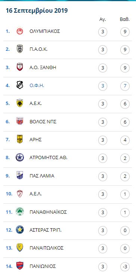The image size is (136, 275).
Task: Open the ΟΛΥΜΠΙΑΚΟΣ team name
Action: (x=45, y=31)
